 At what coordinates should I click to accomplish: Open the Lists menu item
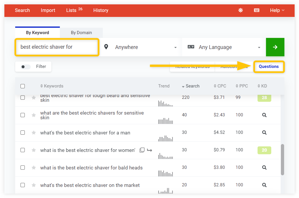74,10
